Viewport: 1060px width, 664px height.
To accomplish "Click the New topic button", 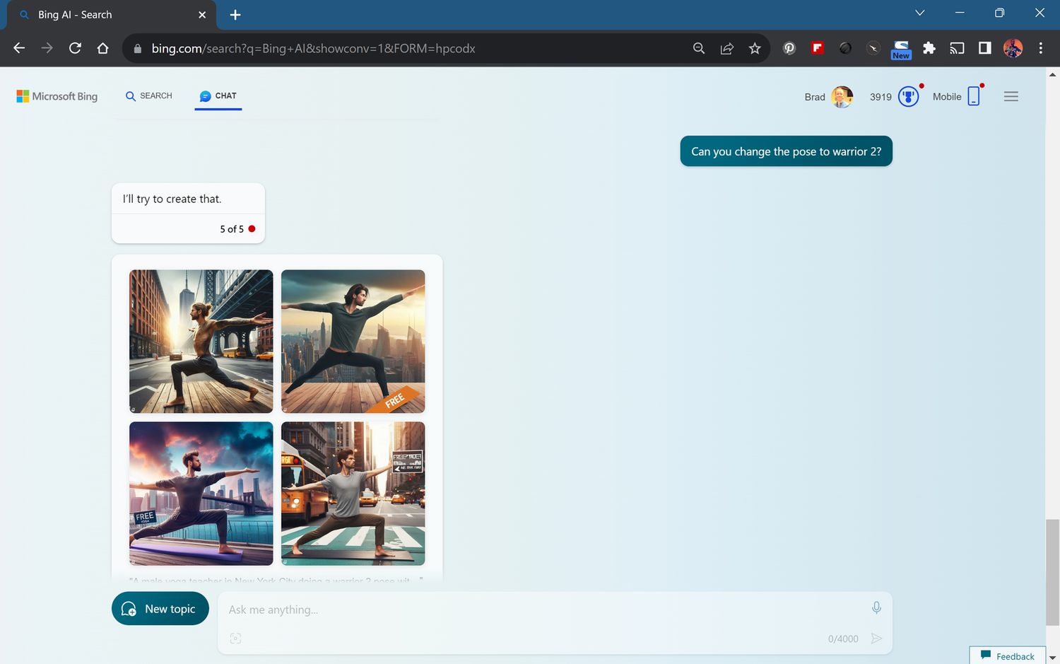I will pos(160,609).
